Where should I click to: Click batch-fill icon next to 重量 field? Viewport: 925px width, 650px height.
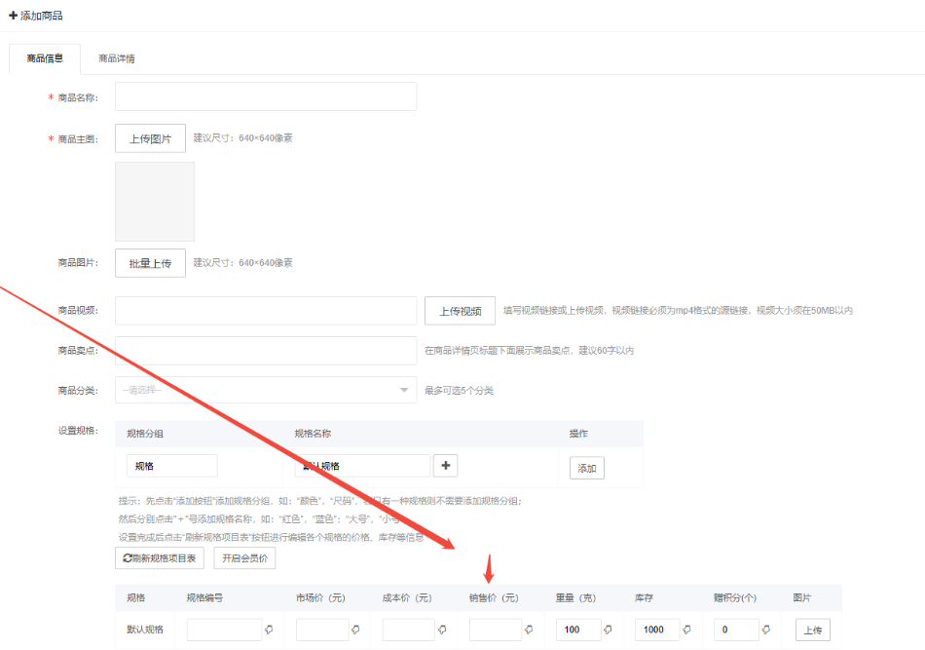pos(608,630)
